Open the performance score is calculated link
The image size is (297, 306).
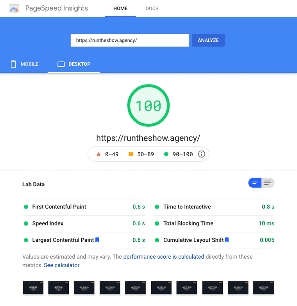tap(164, 257)
